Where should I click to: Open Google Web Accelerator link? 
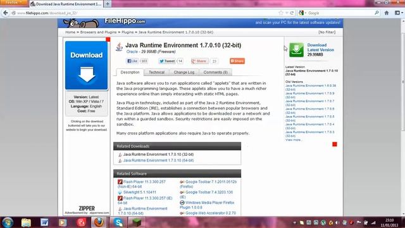211,213
